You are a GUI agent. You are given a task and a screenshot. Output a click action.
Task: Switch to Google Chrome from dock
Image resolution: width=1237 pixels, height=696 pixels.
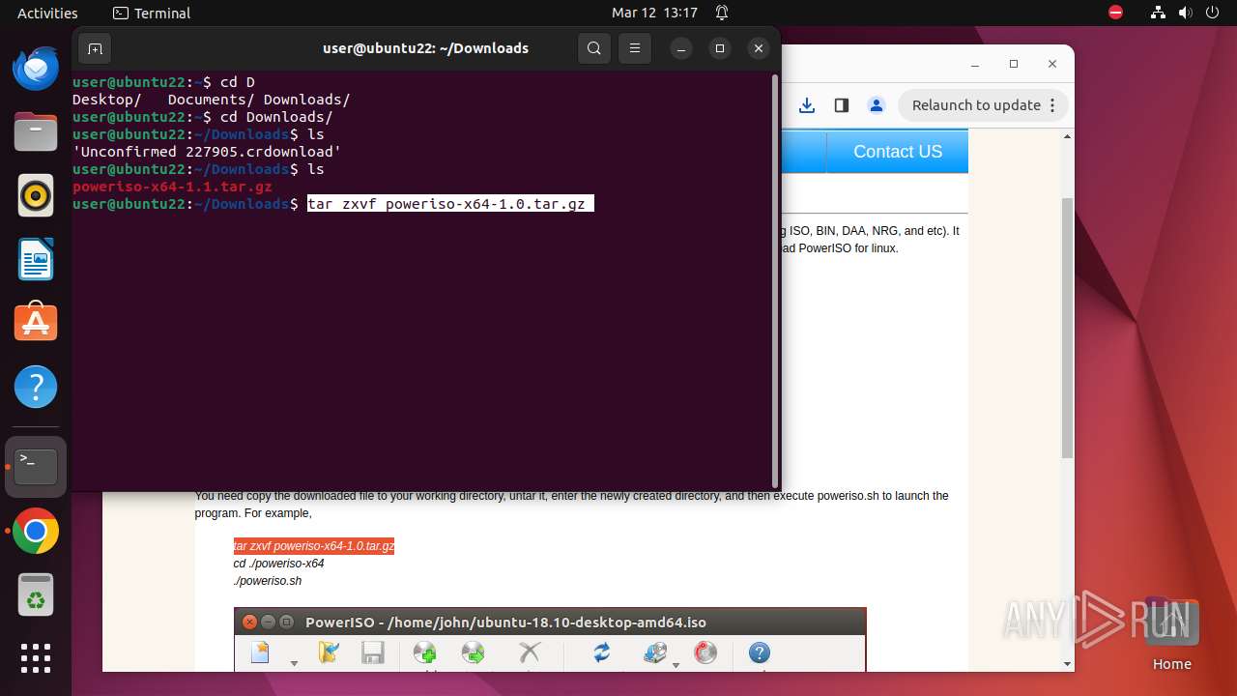[36, 532]
